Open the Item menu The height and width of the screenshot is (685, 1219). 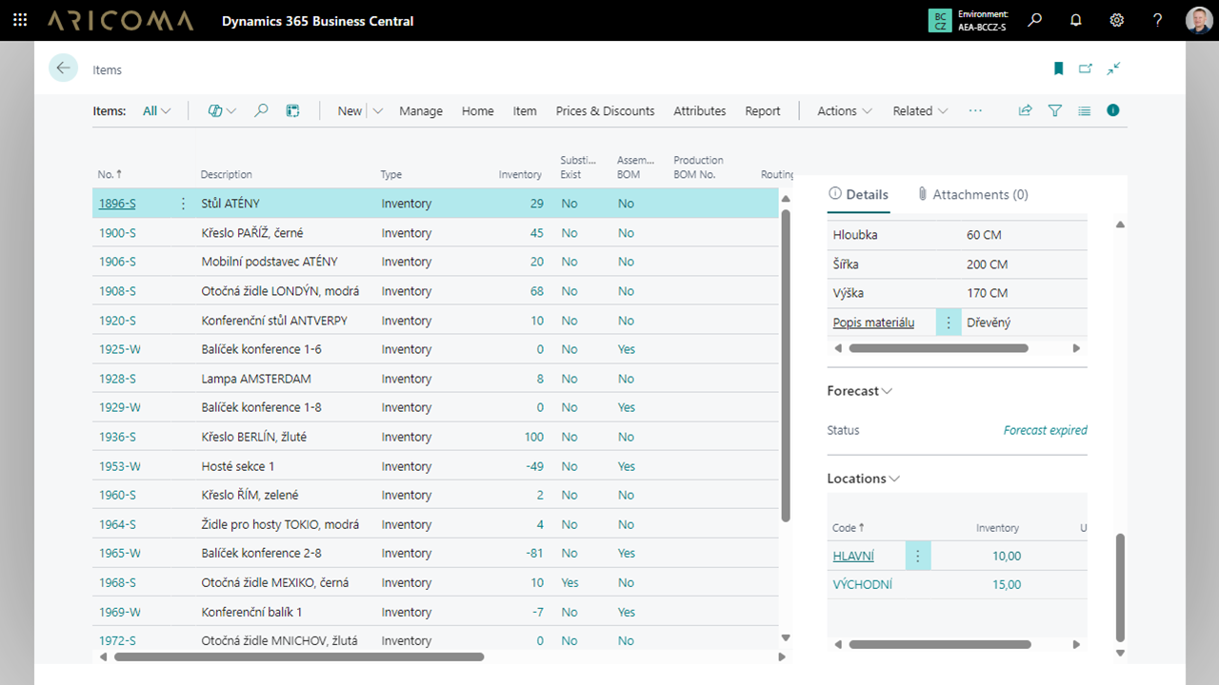tap(525, 110)
